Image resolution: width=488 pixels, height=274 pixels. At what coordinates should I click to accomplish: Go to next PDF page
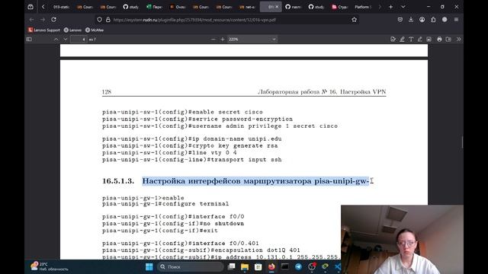pos(66,40)
